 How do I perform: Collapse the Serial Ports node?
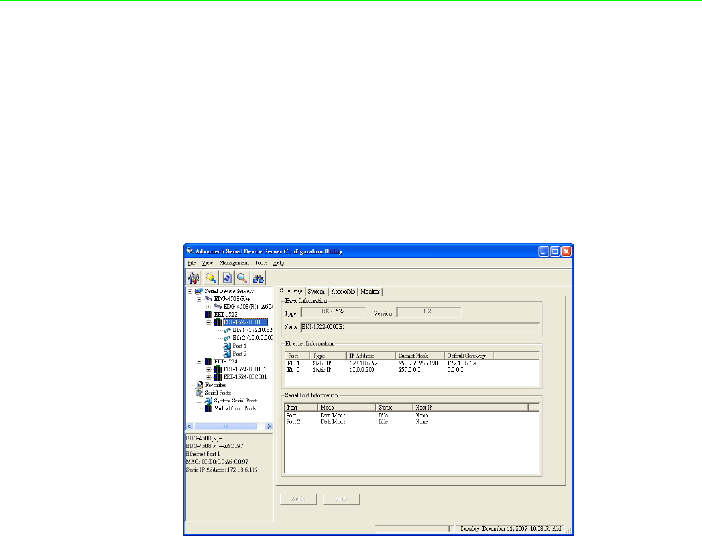[190, 393]
